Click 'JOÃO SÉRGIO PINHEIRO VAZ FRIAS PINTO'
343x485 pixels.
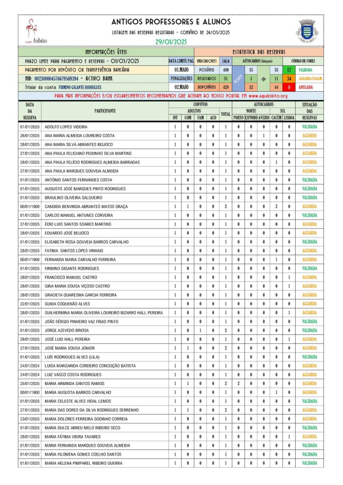coord(81,322)
